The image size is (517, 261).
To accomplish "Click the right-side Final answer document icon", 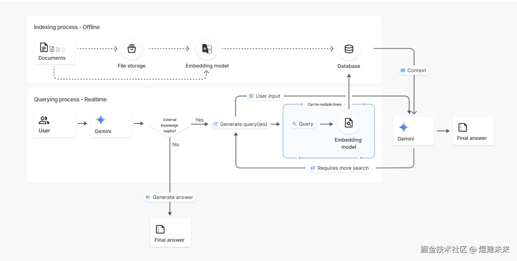I will [x=462, y=127].
